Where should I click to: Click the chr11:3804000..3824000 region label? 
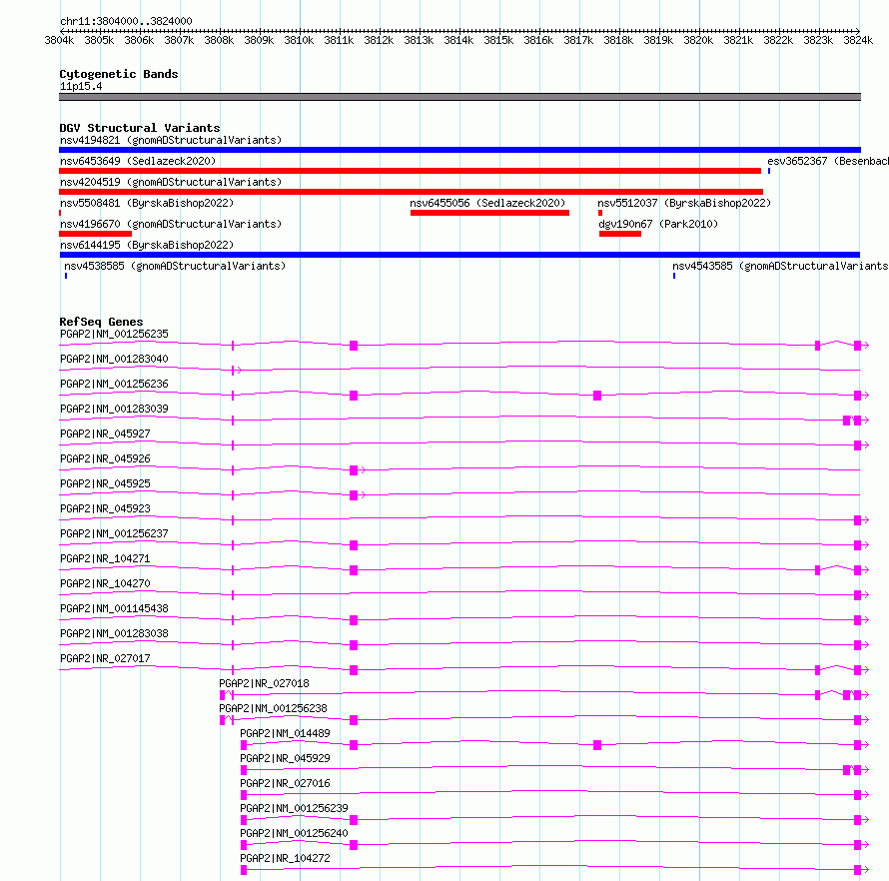pyautogui.click(x=126, y=21)
